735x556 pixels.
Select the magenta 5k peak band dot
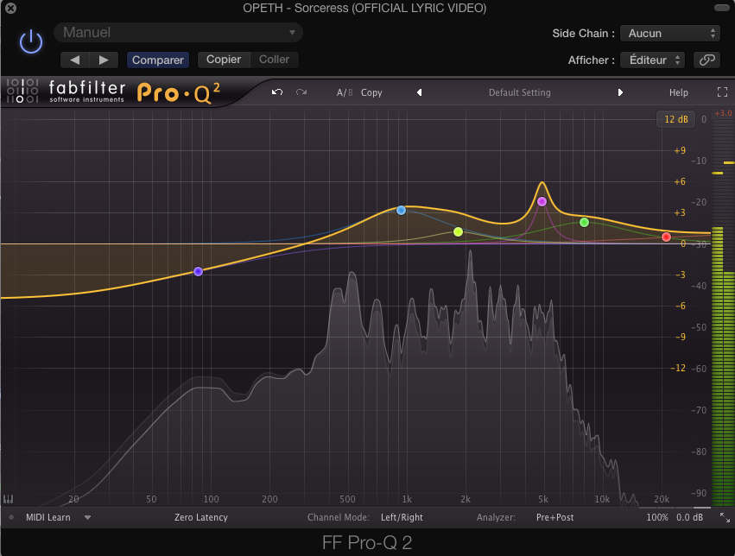(x=542, y=202)
